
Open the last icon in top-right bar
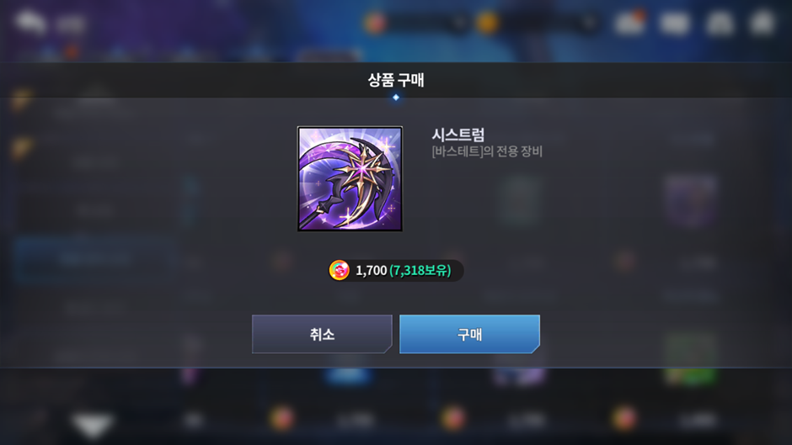tap(763, 22)
